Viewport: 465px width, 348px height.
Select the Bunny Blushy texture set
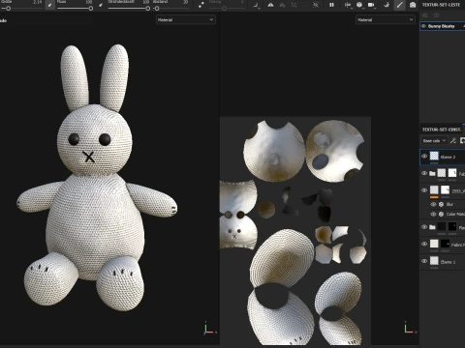click(442, 26)
